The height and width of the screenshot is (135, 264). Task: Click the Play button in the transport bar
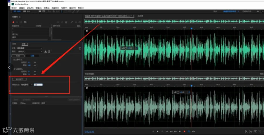158,131
